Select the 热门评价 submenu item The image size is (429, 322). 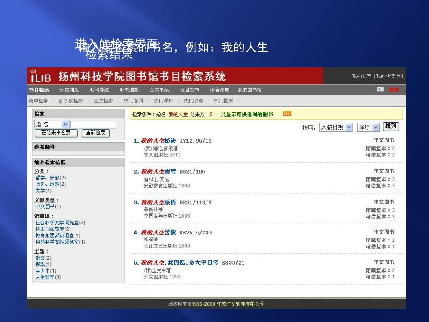tap(163, 101)
